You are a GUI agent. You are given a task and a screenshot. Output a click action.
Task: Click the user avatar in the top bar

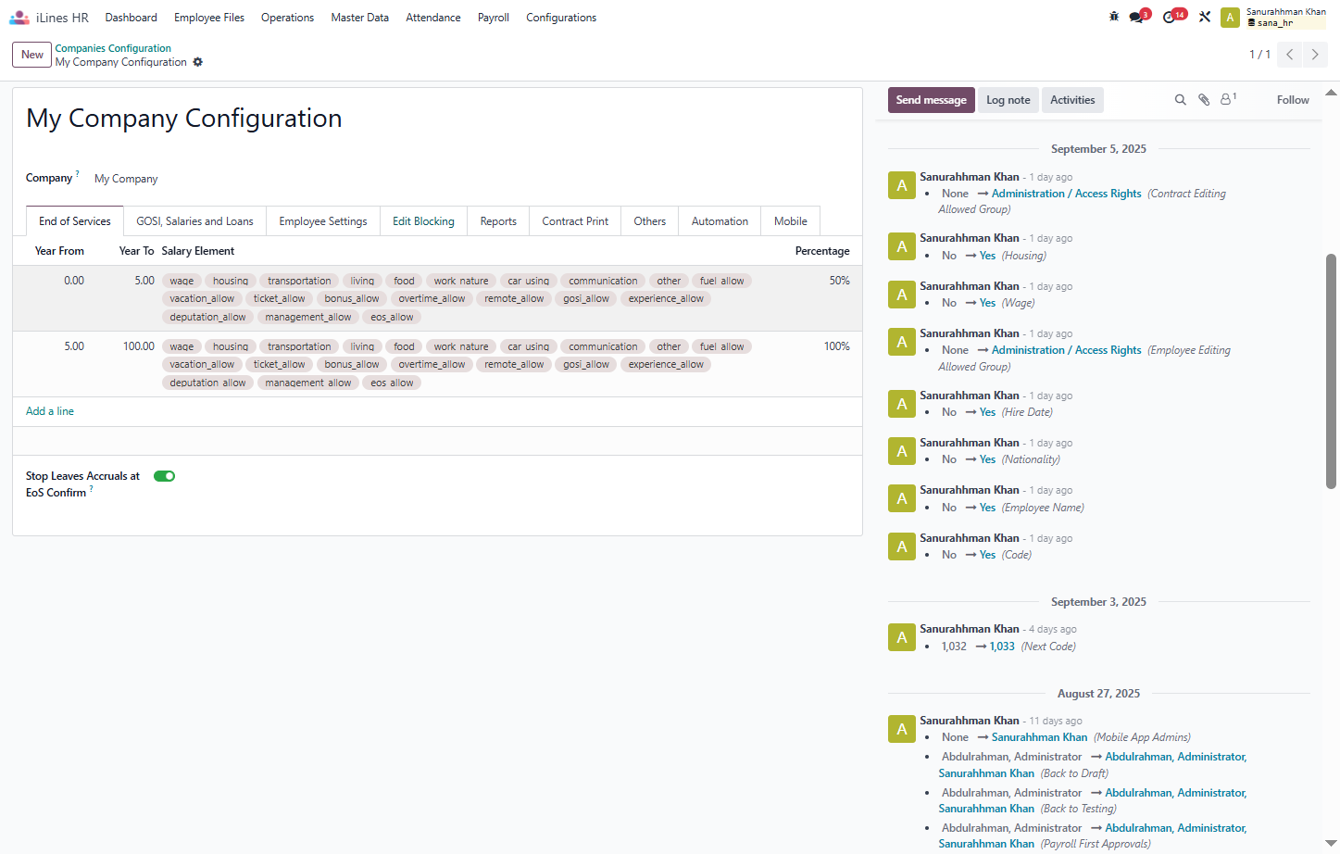1230,18
